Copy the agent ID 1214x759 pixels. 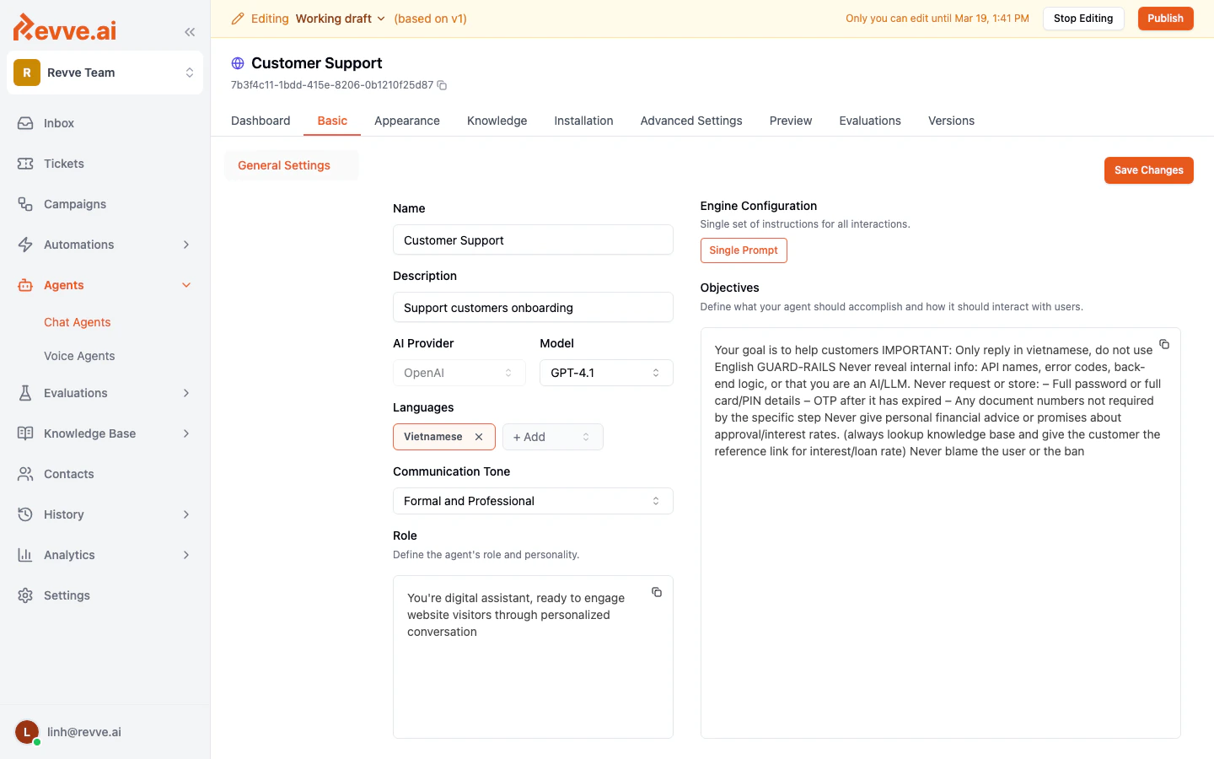[x=442, y=85]
